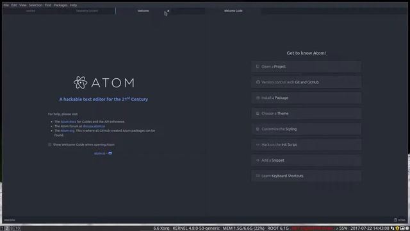Open the File menu
Image resolution: width=410 pixels, height=231 pixels.
click(6, 5)
